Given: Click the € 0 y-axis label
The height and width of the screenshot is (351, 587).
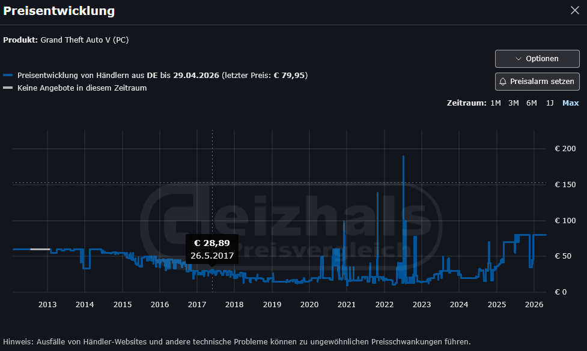Looking at the screenshot, I should tap(561, 292).
